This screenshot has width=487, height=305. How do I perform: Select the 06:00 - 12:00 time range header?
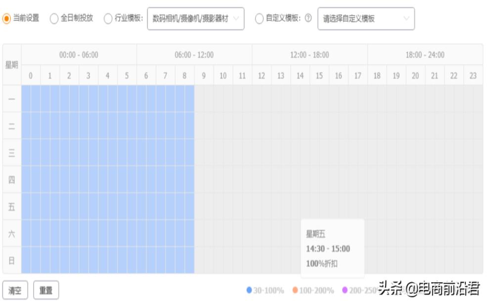194,55
